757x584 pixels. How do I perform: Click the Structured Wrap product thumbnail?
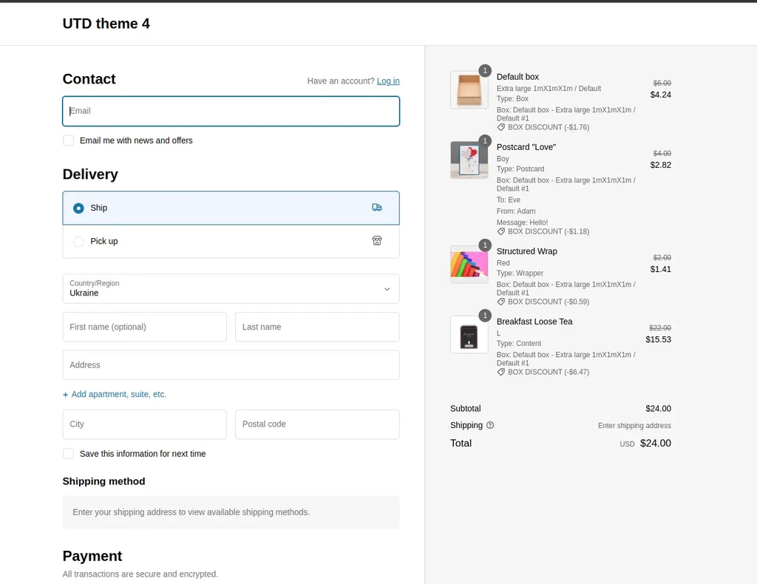pos(469,265)
